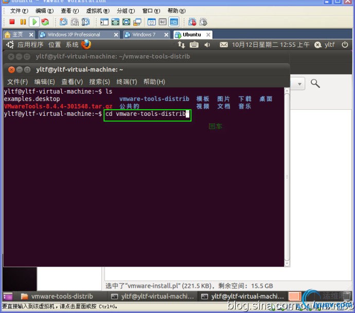This screenshot has width=355, height=313.
Task: Click the Take Snapshot toolbar icon
Action: (63, 22)
